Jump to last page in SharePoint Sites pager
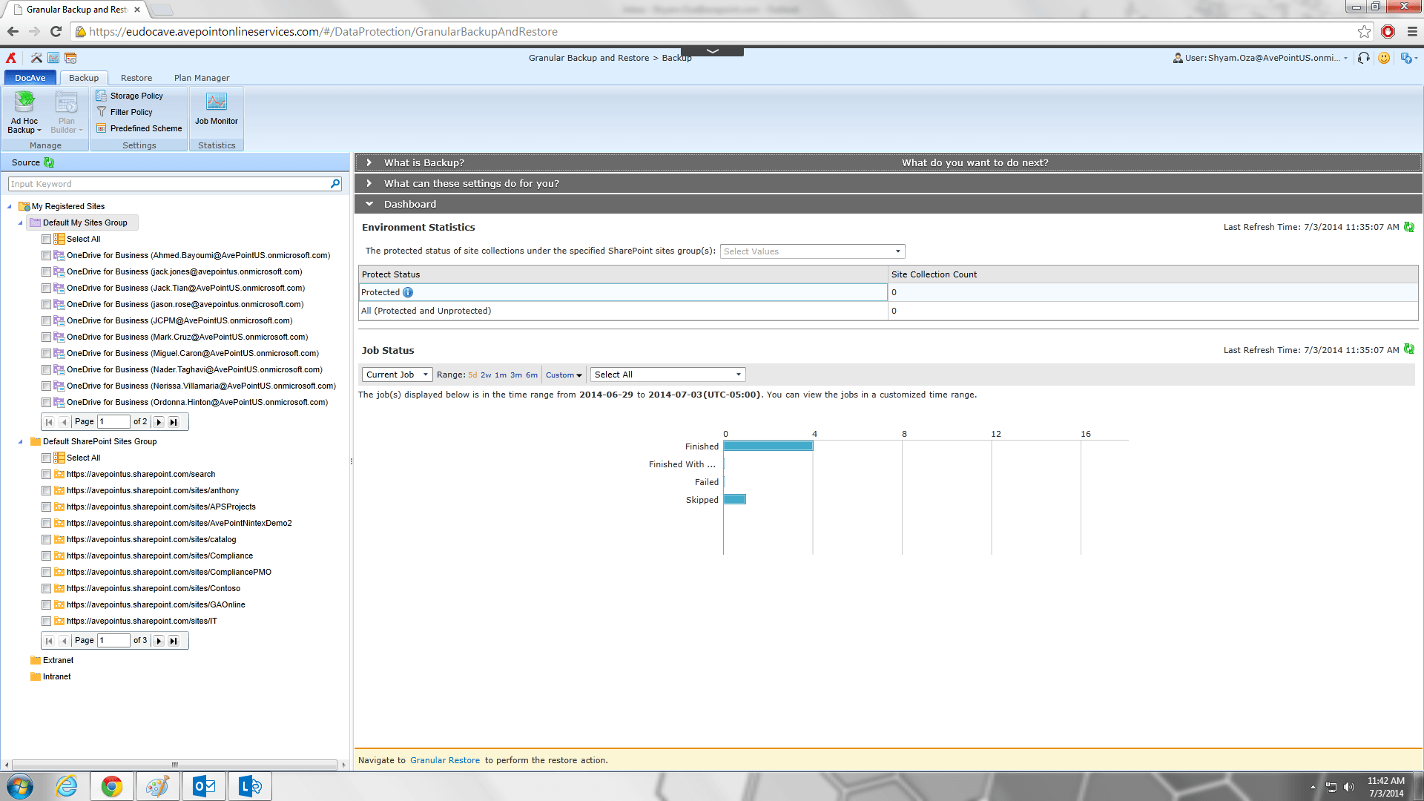The width and height of the screenshot is (1424, 801). tap(174, 641)
